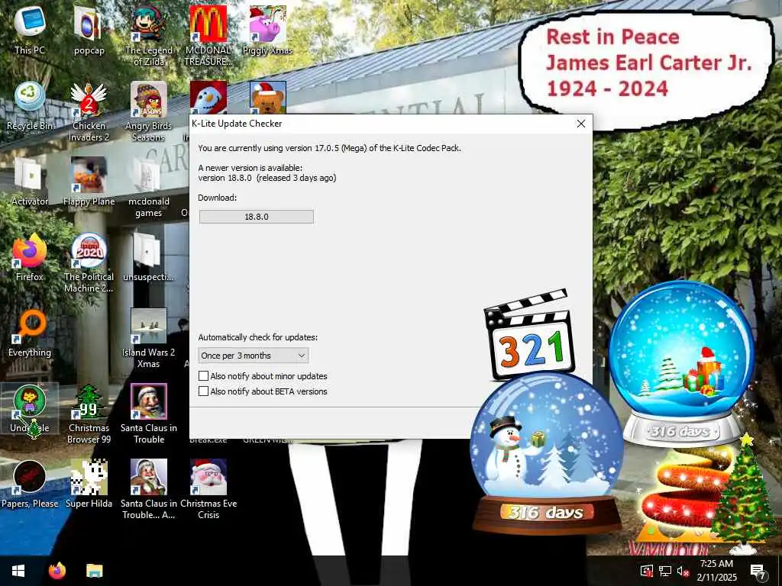Open the taskbar clock showing 7:25 AM
This screenshot has width=782, height=586.
click(716, 571)
